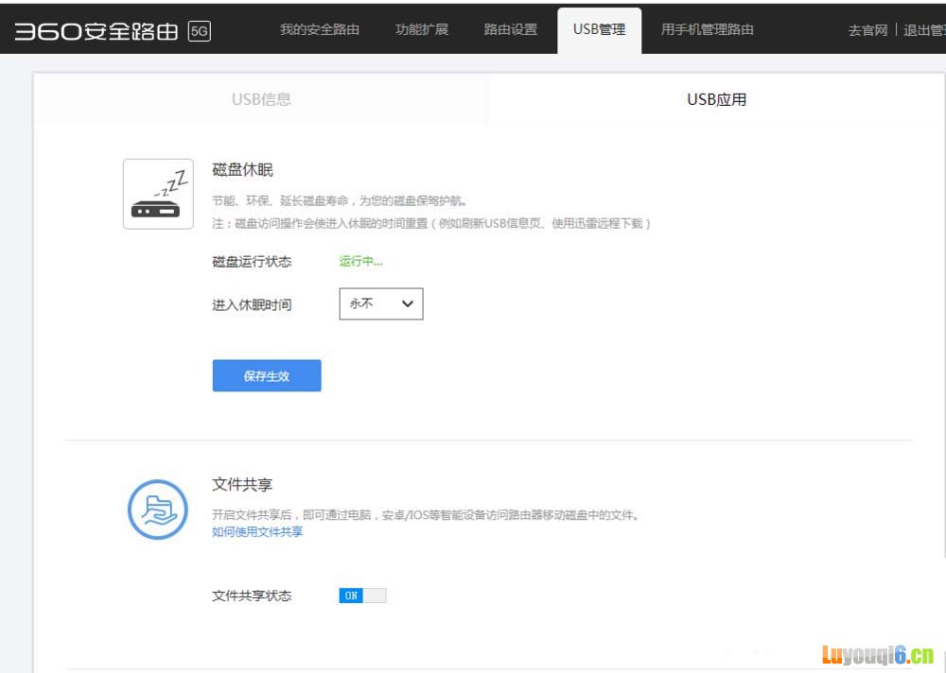This screenshot has height=673, width=946.
Task: Click the 360安全路由 logo
Action: coord(96,31)
